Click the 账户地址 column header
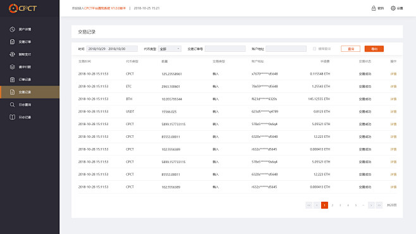Screen dimensions: 416x234 tap(257, 61)
